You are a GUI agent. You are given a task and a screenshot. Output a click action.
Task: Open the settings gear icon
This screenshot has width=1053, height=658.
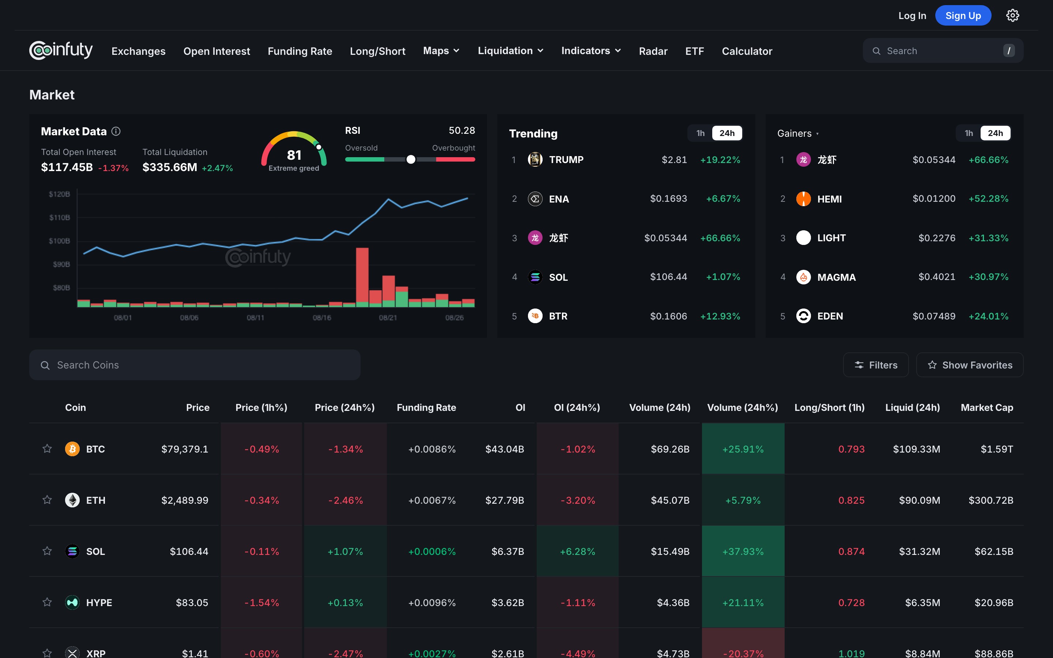(x=1012, y=16)
